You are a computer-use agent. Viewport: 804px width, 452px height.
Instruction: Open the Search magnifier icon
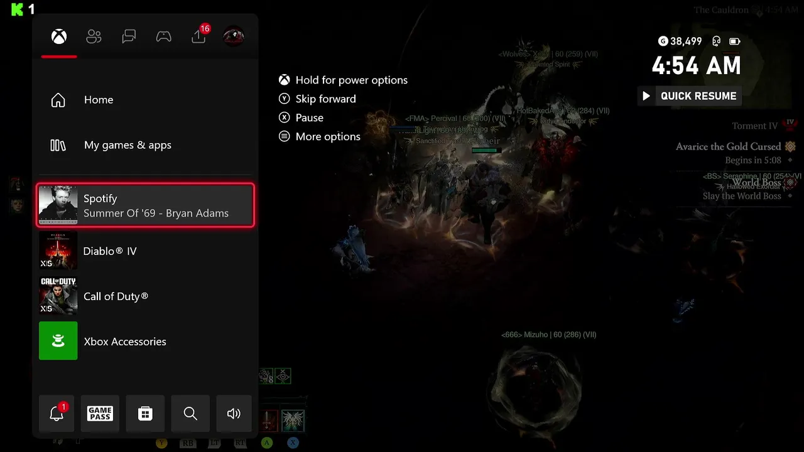[x=190, y=413]
